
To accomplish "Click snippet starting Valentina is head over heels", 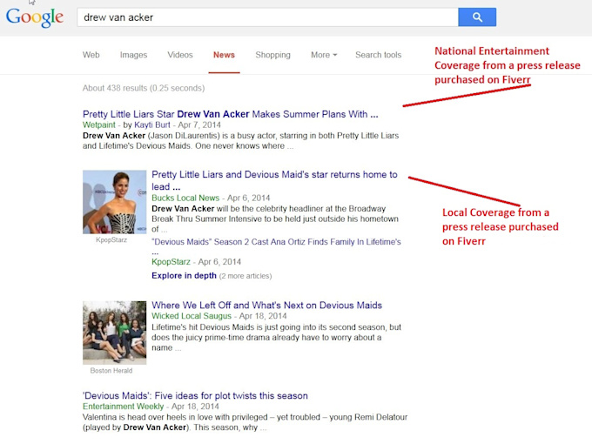I will [245, 422].
